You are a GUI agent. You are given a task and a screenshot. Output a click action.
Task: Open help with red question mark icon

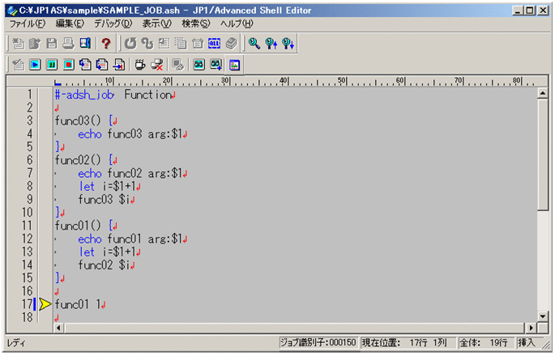click(106, 44)
